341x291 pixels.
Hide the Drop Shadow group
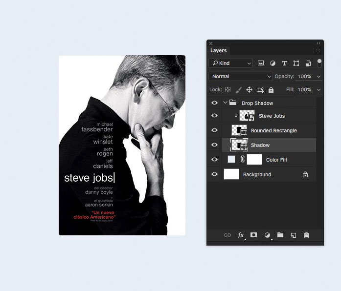(214, 103)
